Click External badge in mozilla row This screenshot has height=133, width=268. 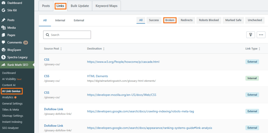tap(252, 95)
